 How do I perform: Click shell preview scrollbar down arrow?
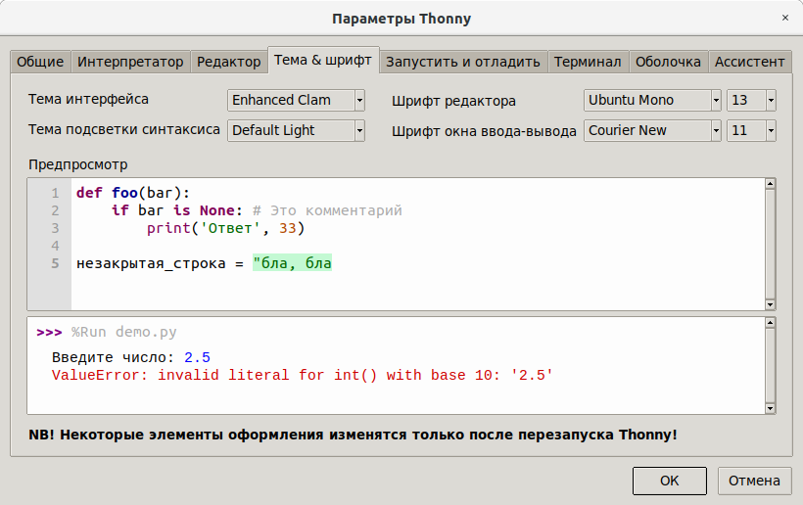(x=770, y=408)
